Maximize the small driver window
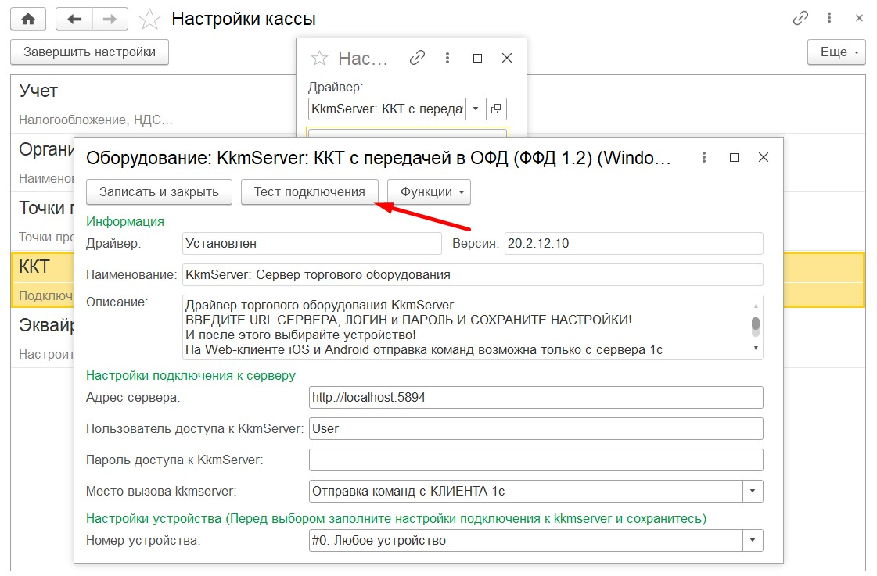The width and height of the screenshot is (877, 576). tap(477, 58)
